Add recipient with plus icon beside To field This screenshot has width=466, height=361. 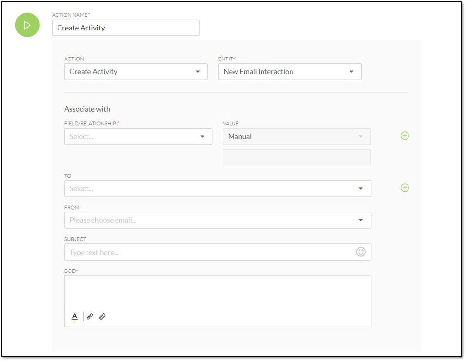tap(405, 188)
